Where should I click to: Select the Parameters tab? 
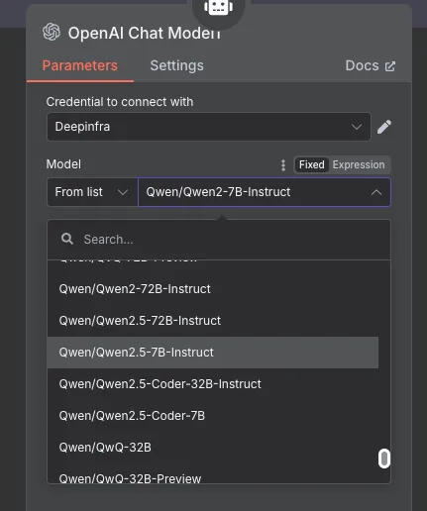(80, 65)
